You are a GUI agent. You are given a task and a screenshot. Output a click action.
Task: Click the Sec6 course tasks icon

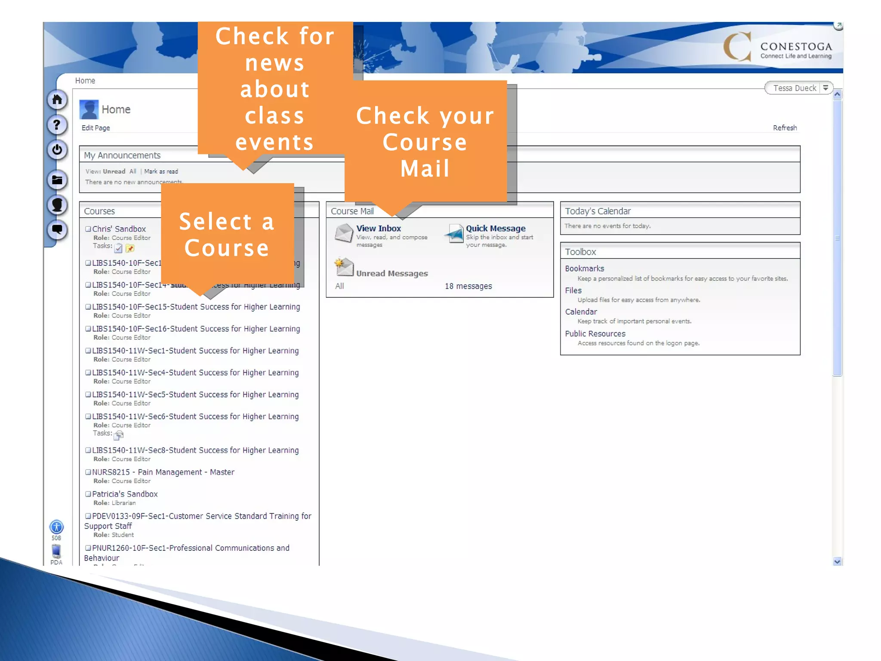(119, 435)
